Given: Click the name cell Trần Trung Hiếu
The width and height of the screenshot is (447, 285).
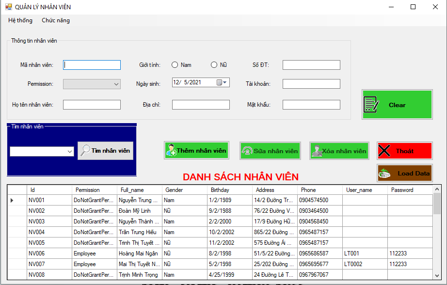Looking at the screenshot, I should click(x=140, y=232).
